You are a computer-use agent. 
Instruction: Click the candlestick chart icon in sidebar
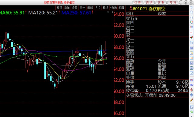click(x=191, y=37)
